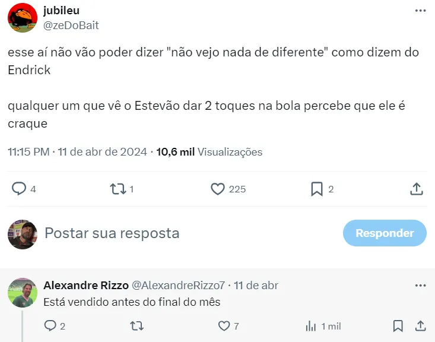Click the blue Responder button
This screenshot has width=435, height=342.
point(385,233)
